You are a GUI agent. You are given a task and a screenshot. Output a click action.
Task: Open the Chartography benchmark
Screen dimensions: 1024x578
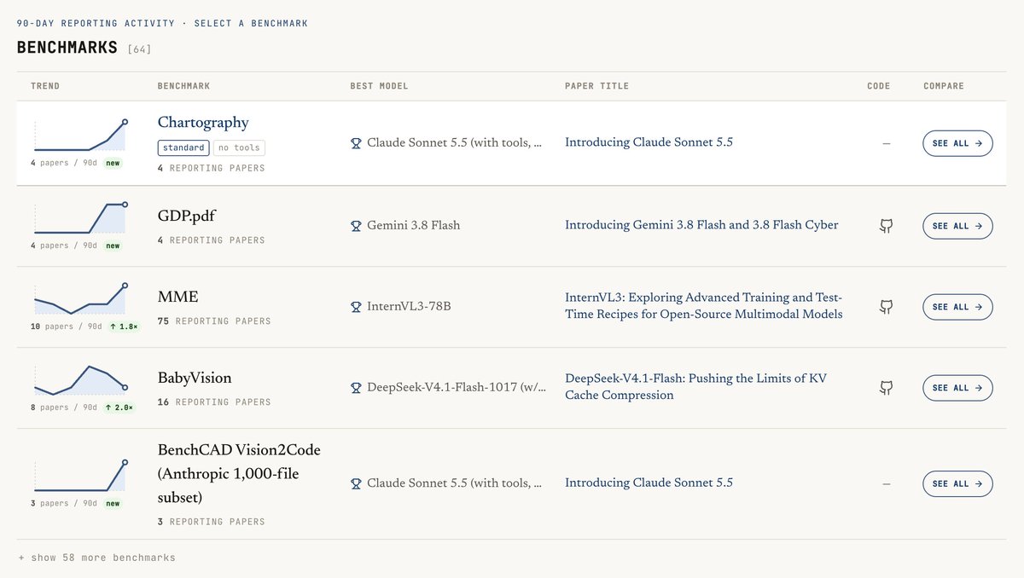[203, 123]
